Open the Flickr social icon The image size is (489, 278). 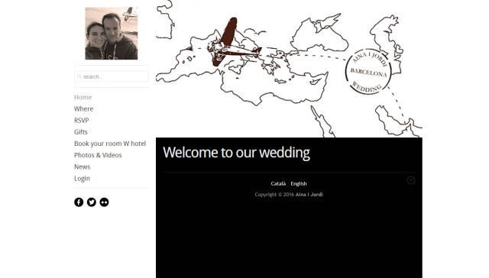point(104,202)
